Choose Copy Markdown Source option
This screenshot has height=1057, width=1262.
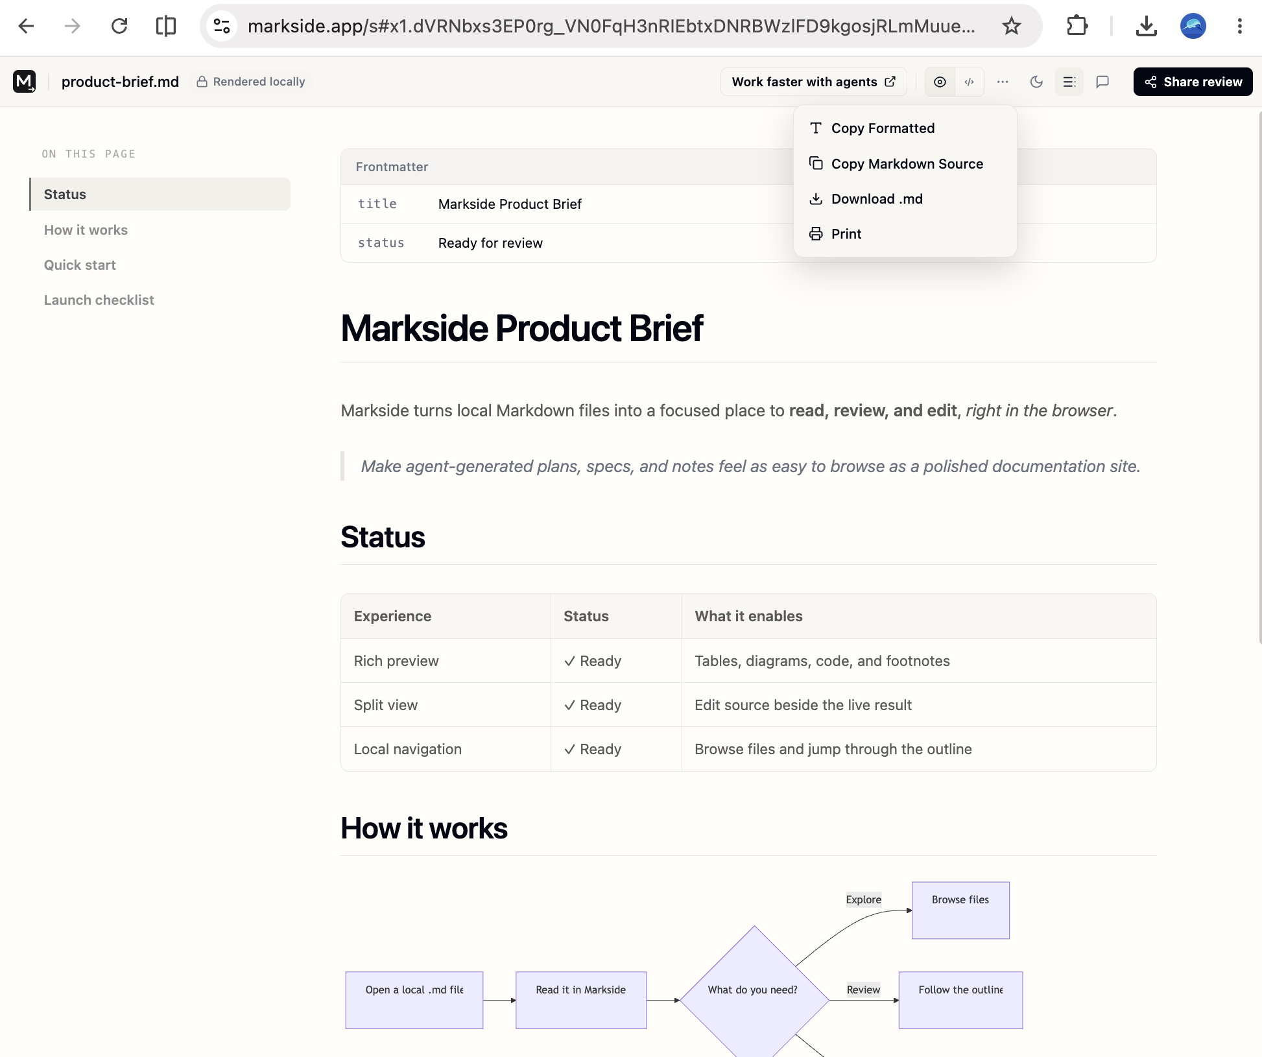pos(905,164)
